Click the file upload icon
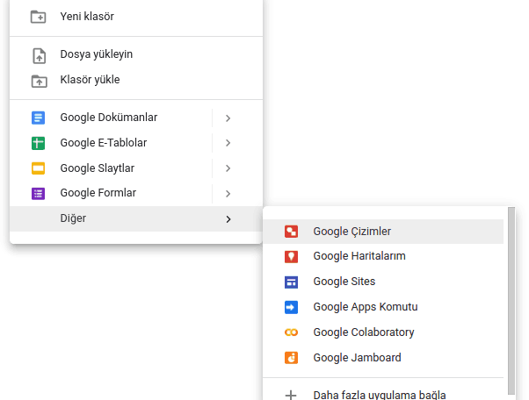The image size is (529, 400). pos(40,56)
